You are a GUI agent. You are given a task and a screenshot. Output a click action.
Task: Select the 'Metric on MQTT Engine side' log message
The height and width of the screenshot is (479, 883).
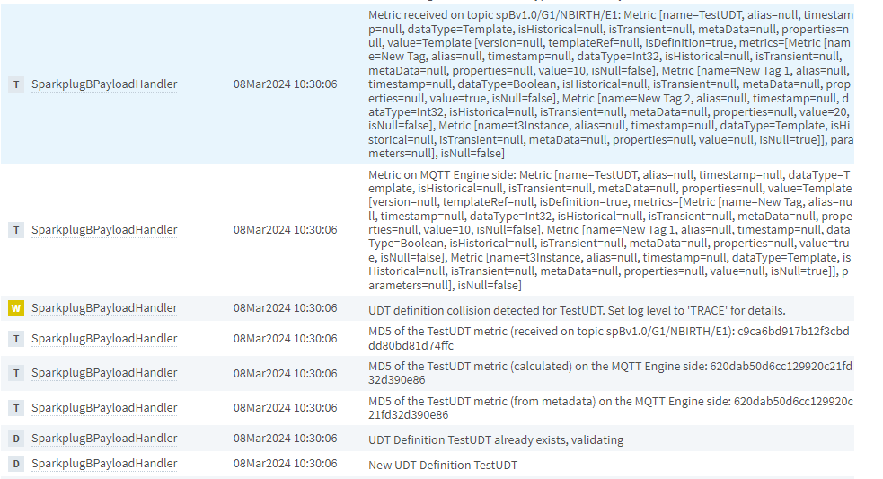click(x=609, y=230)
